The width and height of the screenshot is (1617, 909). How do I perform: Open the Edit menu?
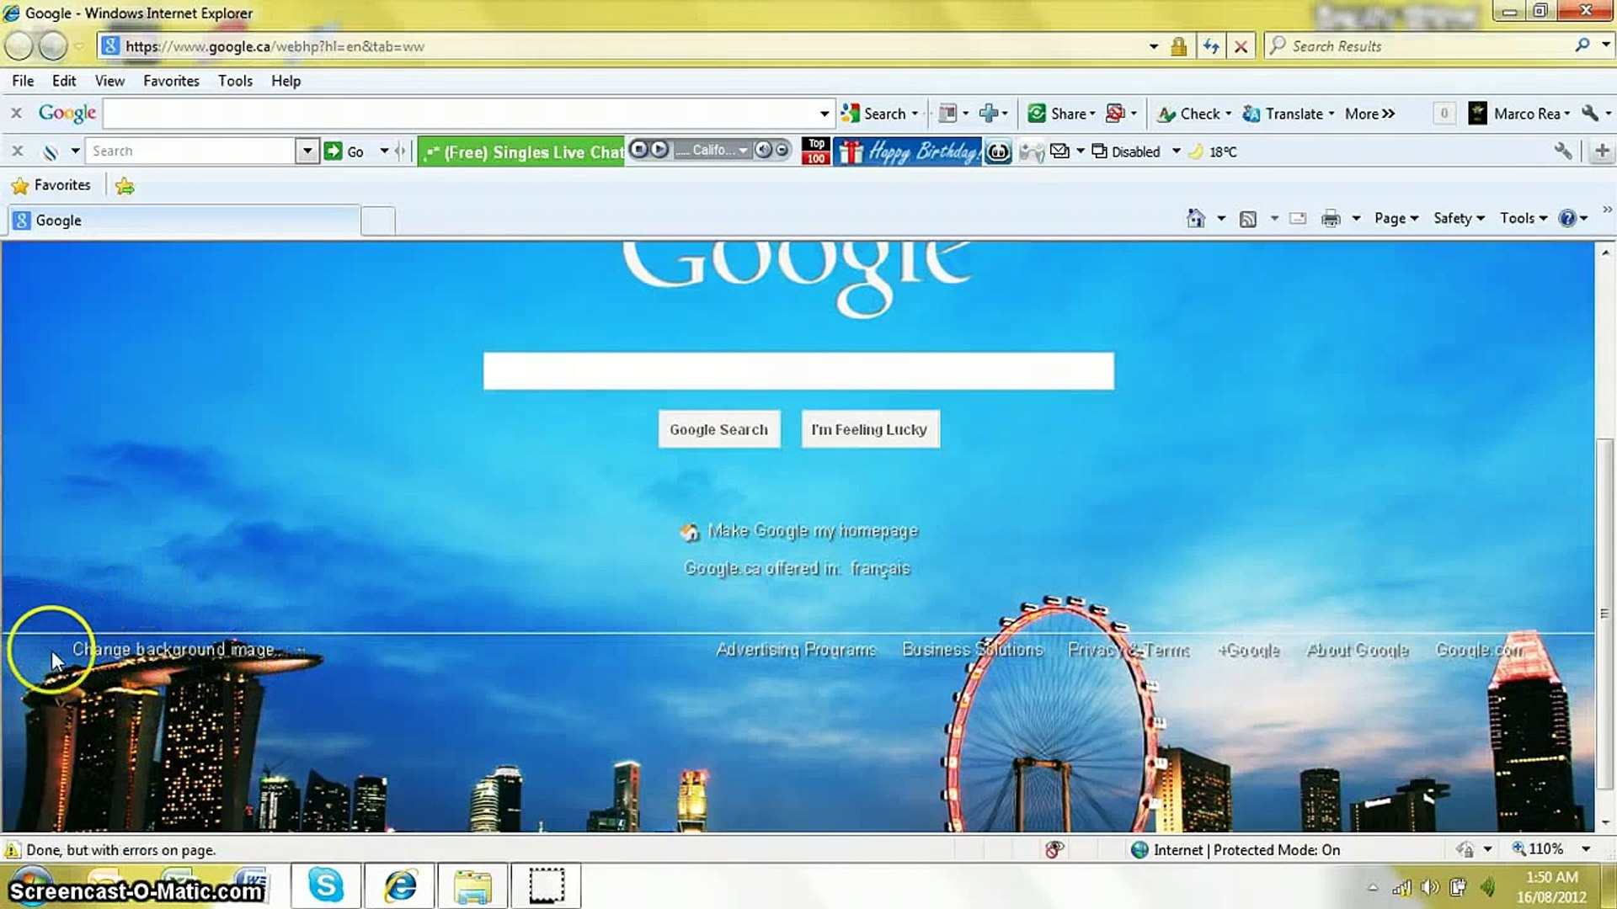64,81
